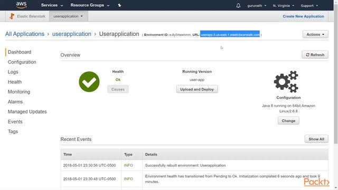The width and height of the screenshot is (338, 190).
Task: Click the 23:30:56 event timestamp
Action: (x=89, y=165)
